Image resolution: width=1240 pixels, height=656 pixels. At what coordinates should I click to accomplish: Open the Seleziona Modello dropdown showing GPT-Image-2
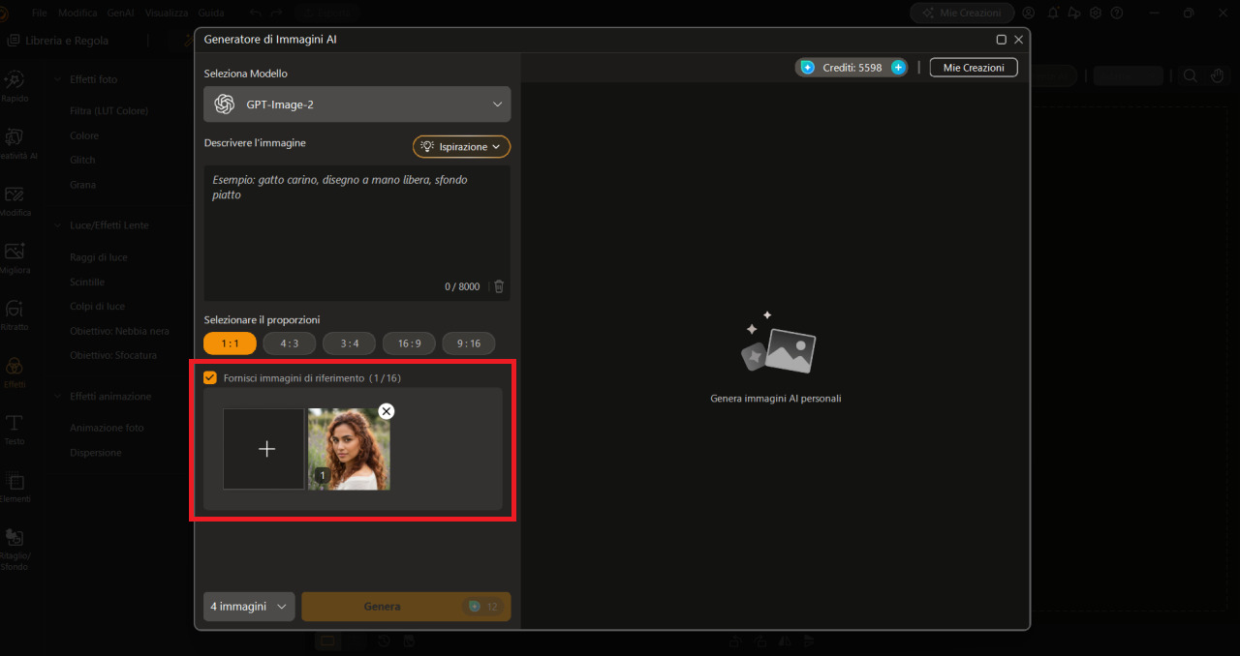(x=356, y=104)
